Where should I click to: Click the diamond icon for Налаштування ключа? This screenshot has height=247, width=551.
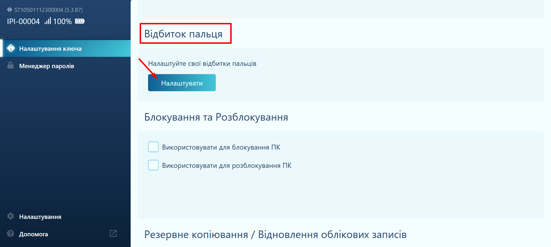pos(11,48)
